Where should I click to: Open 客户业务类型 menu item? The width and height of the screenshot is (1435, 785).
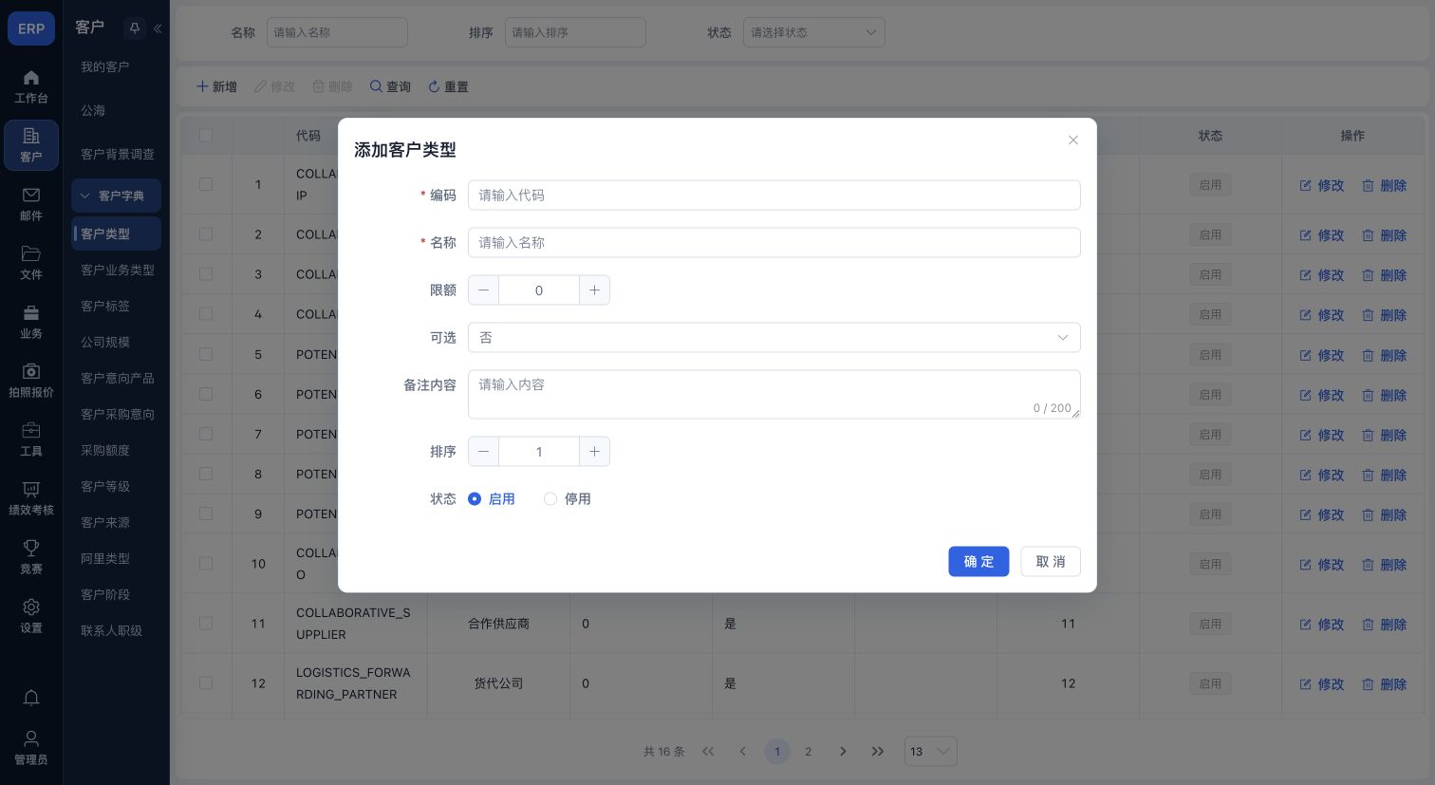tap(118, 271)
